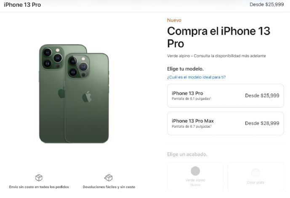
Task: Click 'Desde $25,999' in the top bar
Action: 267,5
